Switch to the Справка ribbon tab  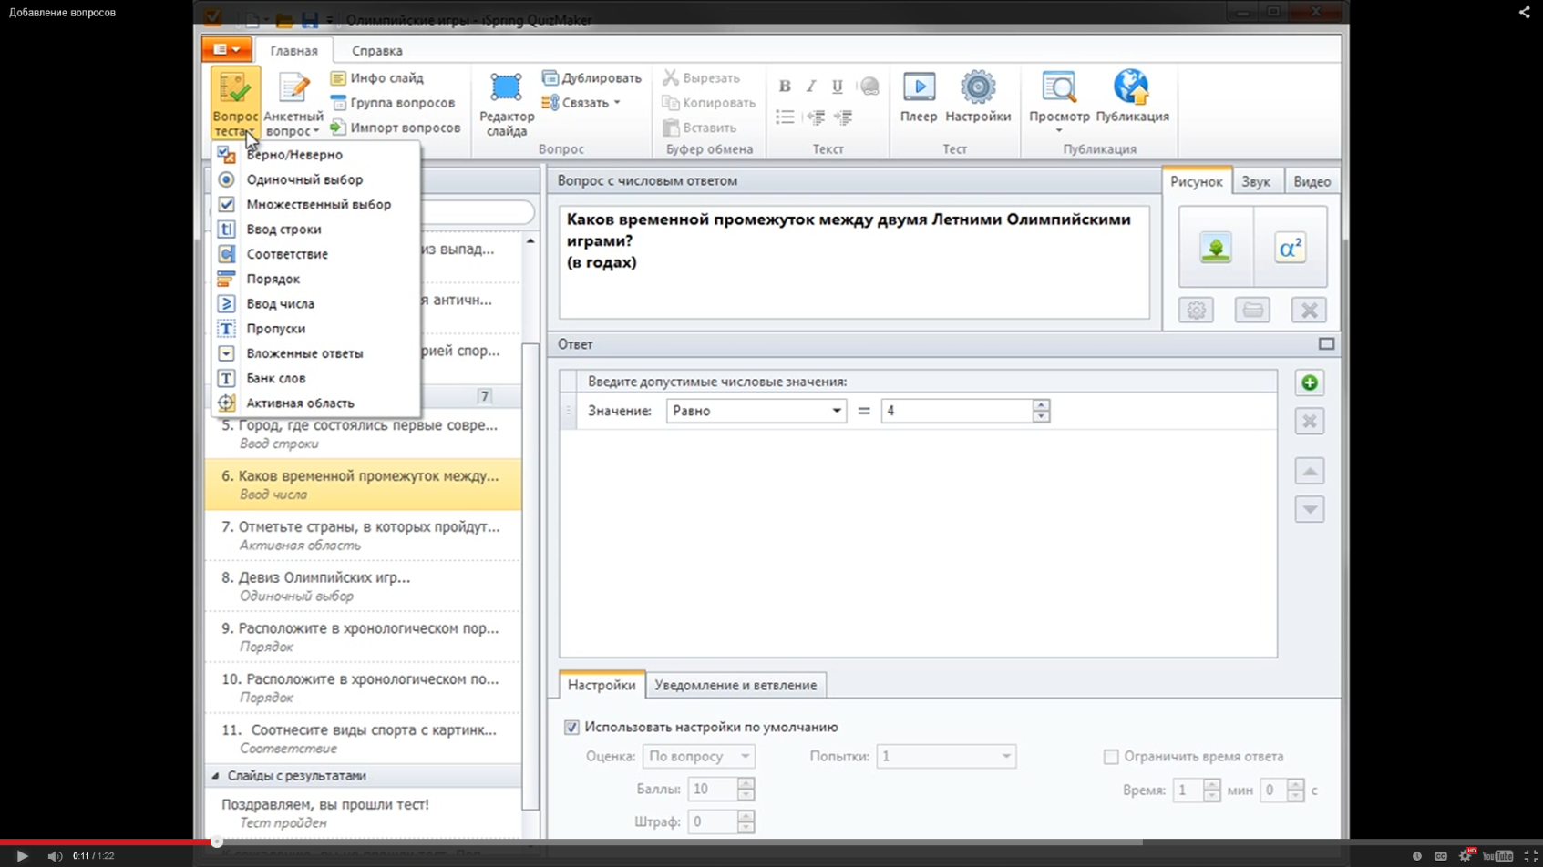[377, 51]
